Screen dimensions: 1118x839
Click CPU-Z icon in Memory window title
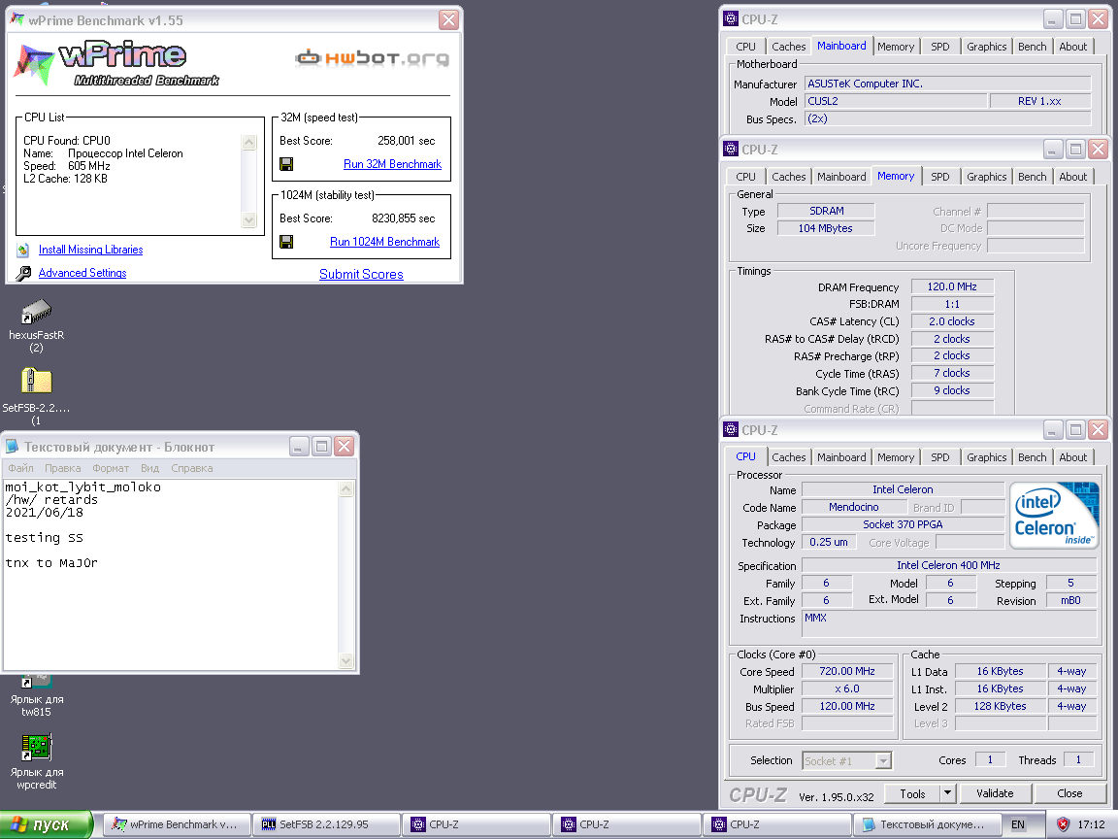point(731,150)
